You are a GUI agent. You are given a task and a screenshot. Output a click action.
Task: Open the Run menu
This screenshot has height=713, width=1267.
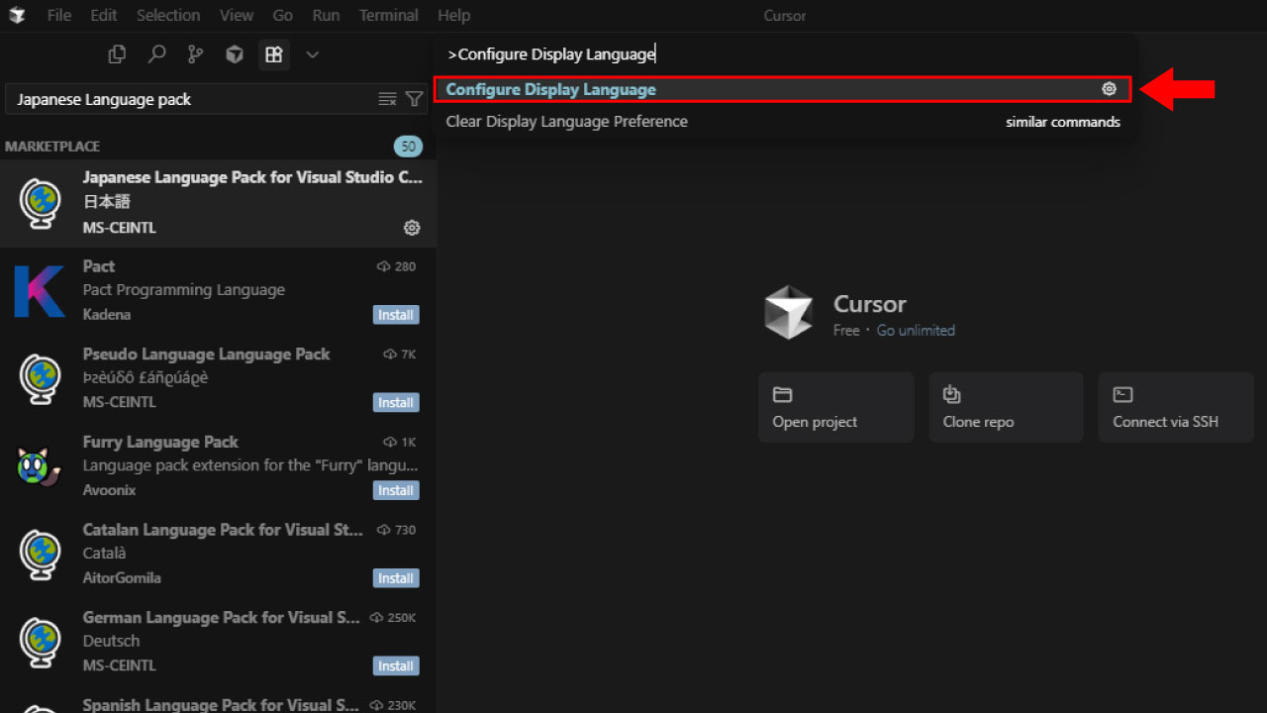326,15
